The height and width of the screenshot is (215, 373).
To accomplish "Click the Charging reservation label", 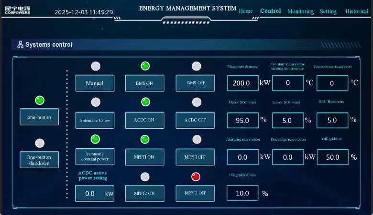I will [242, 139].
